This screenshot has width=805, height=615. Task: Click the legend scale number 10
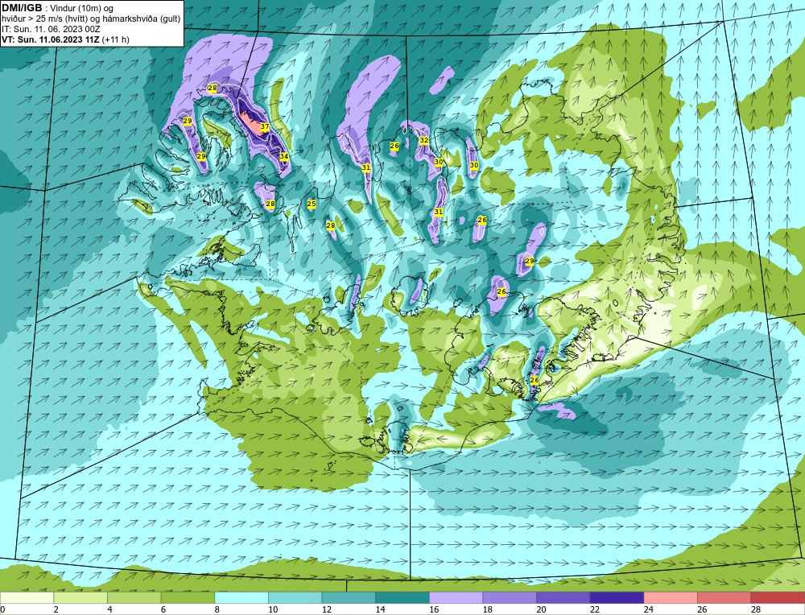click(273, 609)
